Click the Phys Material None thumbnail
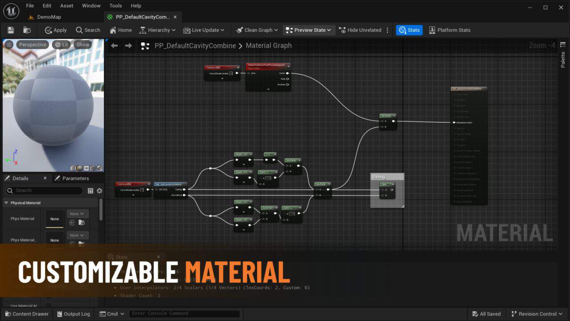The height and width of the screenshot is (321, 570). [x=55, y=219]
